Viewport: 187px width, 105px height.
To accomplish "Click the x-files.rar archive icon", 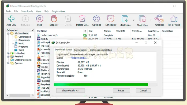I will click(x=39, y=60).
